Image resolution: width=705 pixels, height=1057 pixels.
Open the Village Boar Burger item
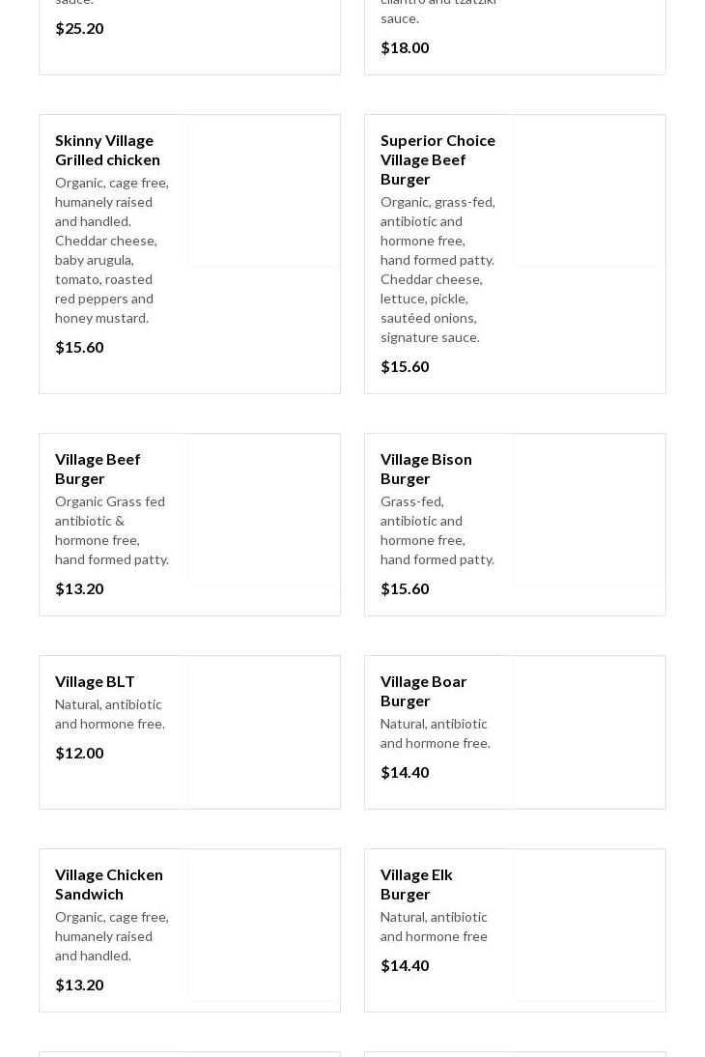coord(423,691)
